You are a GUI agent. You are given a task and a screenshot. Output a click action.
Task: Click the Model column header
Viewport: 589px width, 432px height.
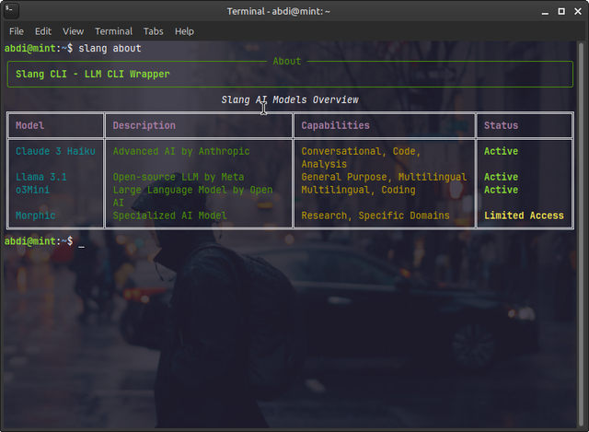click(x=29, y=125)
